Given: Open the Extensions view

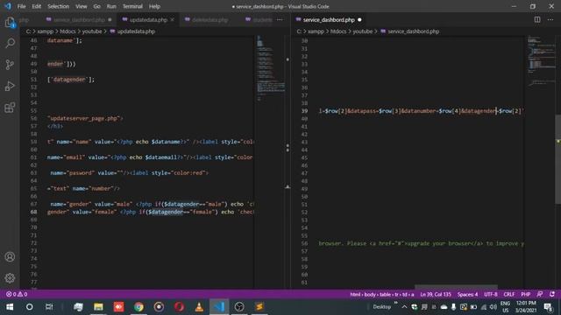Looking at the screenshot, I should click(x=10, y=108).
